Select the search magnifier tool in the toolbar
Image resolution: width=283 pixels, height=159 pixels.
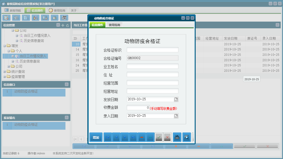(6, 17)
